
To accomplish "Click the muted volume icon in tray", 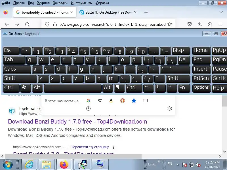I will point(198,165).
